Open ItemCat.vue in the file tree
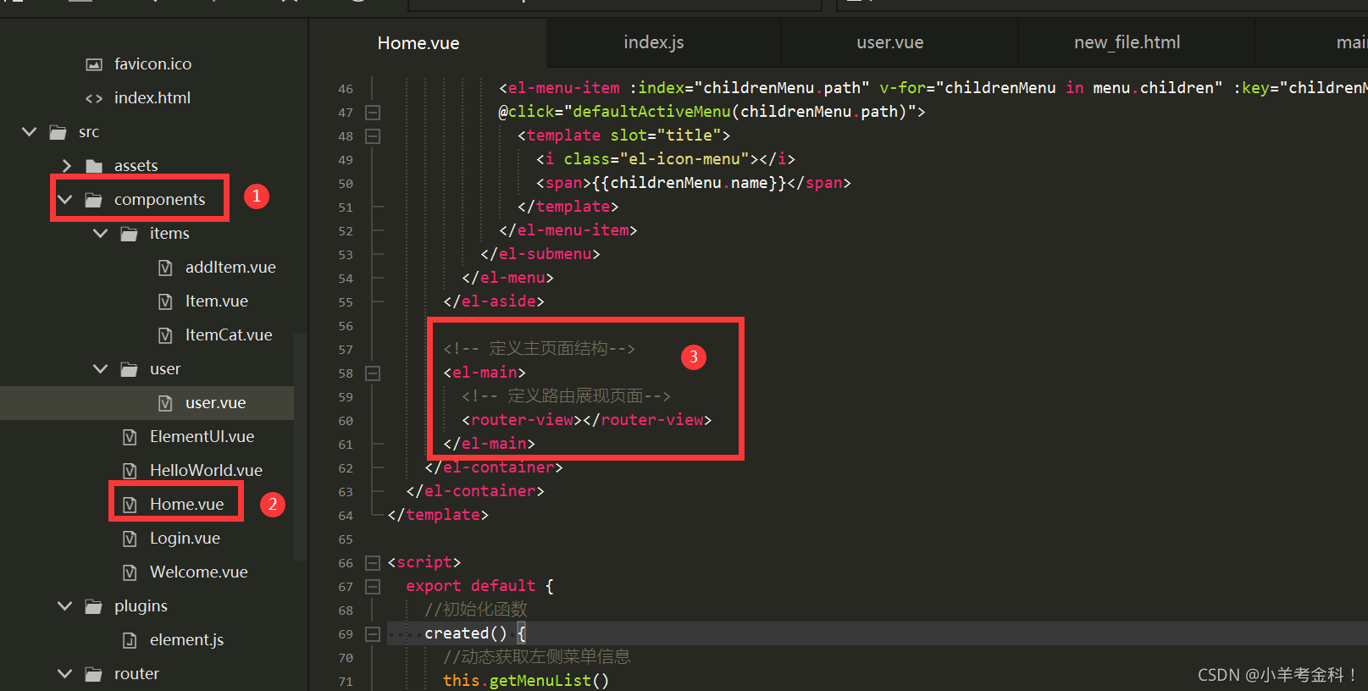Viewport: 1368px width, 691px height. (229, 335)
